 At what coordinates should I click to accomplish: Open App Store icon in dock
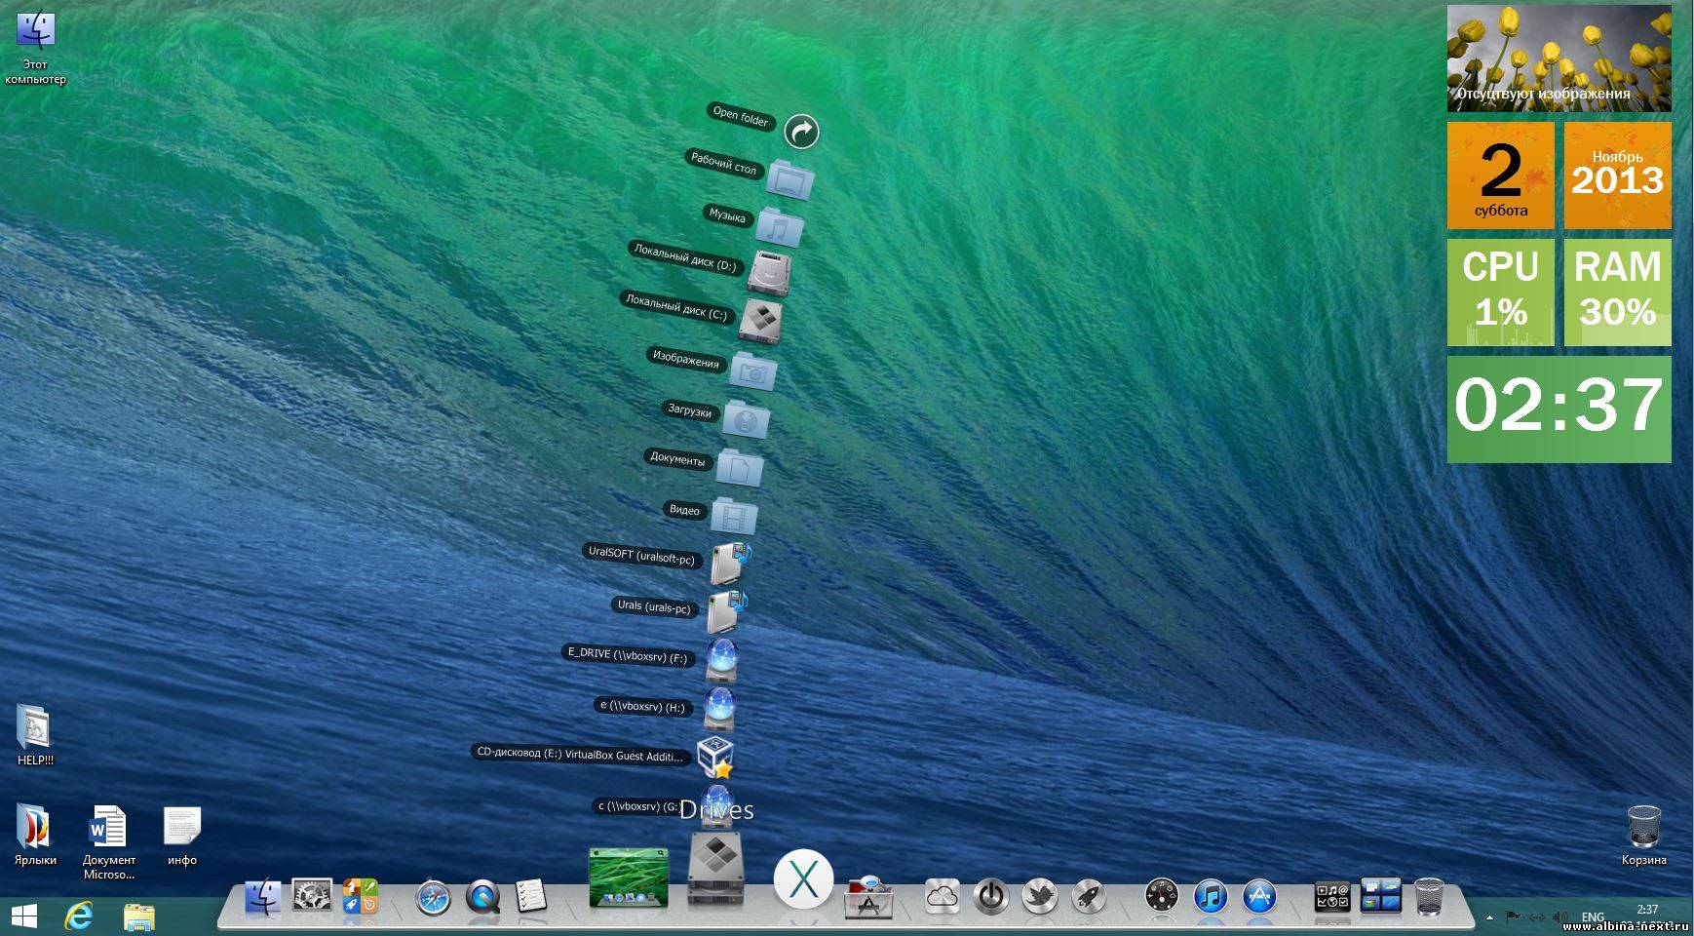(x=1260, y=896)
